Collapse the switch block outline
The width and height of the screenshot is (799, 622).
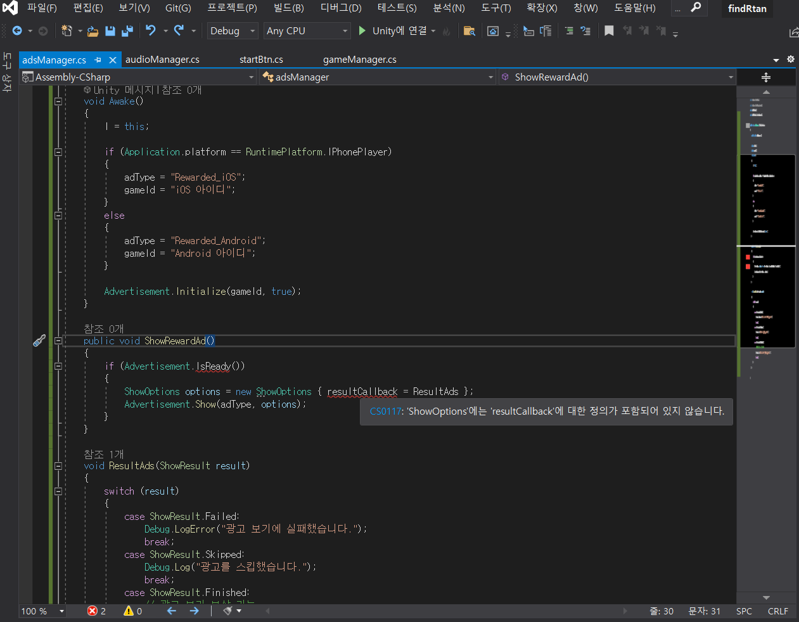(x=58, y=491)
